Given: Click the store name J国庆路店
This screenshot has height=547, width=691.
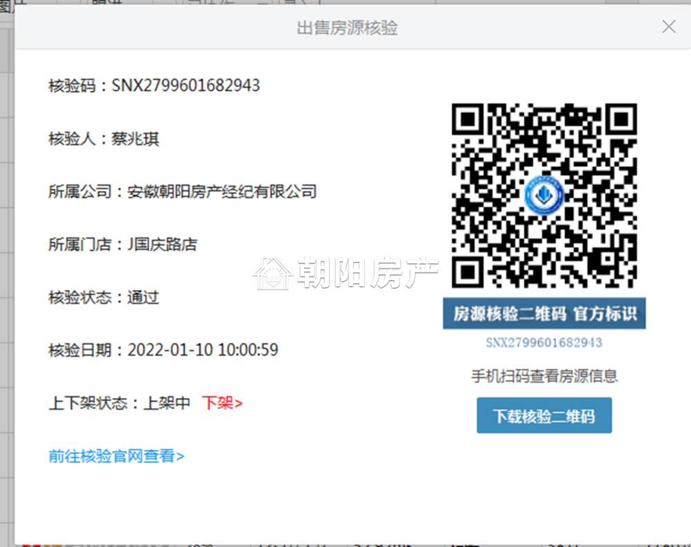Looking at the screenshot, I should point(162,244).
